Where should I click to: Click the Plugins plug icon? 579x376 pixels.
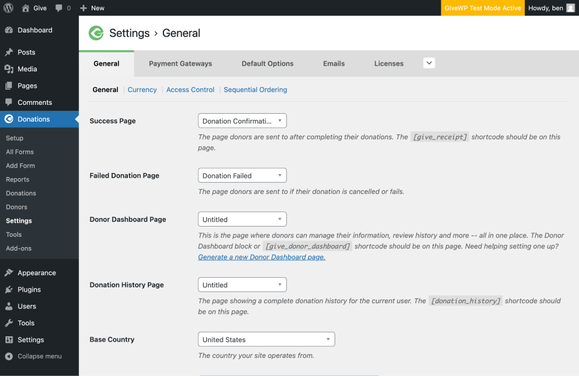[x=9, y=289]
